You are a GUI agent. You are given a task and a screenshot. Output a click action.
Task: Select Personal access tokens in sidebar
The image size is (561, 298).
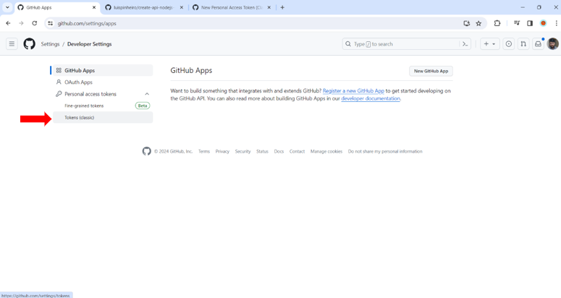tap(103, 94)
